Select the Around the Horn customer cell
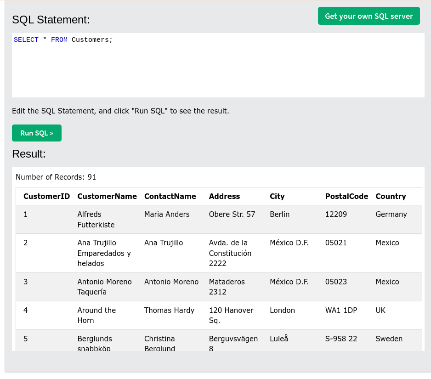Screen dimensions: 431x379 107,316
